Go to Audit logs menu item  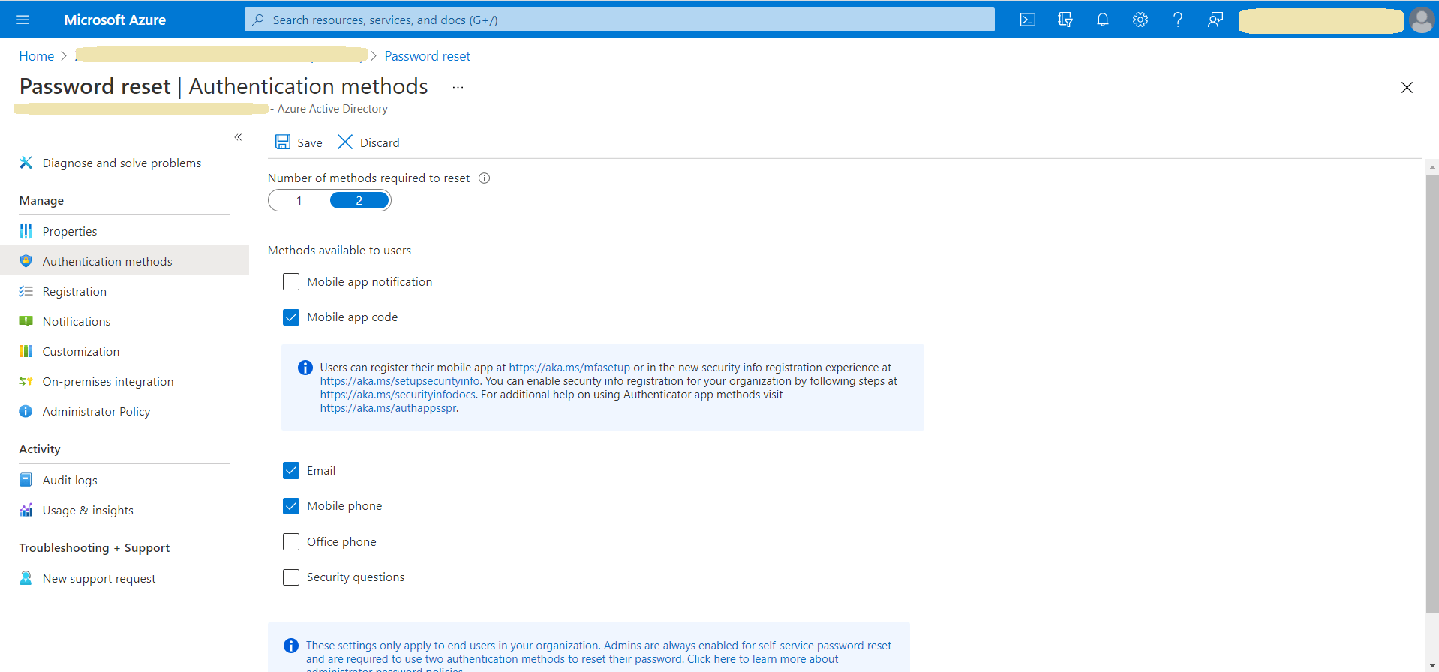pyautogui.click(x=70, y=481)
